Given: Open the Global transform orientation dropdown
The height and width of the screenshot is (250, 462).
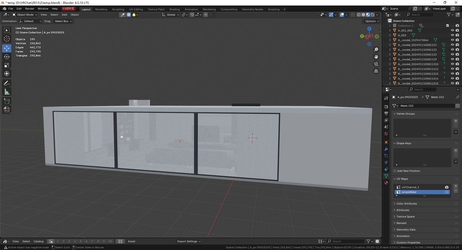Looking at the screenshot, I should click(170, 15).
